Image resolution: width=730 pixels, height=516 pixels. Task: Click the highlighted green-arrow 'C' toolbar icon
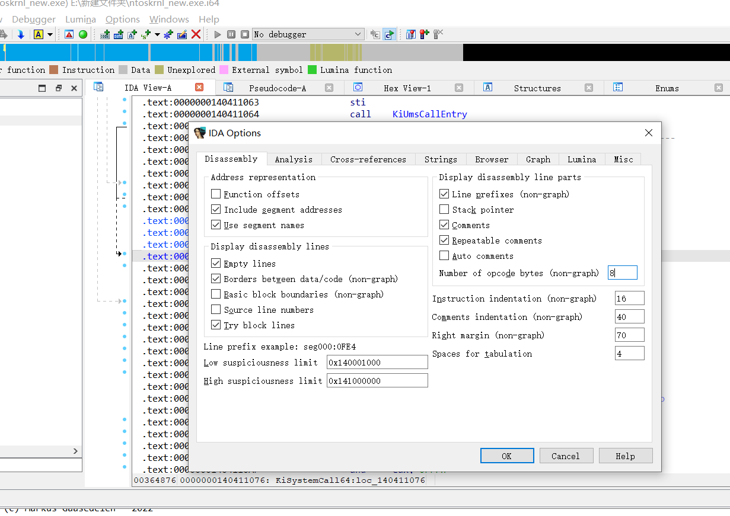[x=389, y=34]
